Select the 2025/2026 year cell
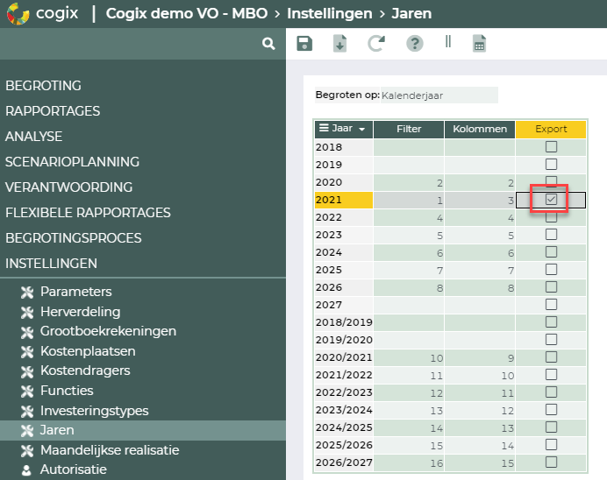 pyautogui.click(x=344, y=445)
